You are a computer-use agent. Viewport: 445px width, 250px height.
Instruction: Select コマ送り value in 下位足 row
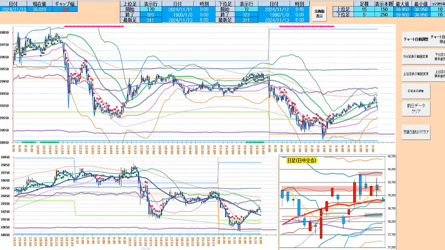(x=438, y=15)
